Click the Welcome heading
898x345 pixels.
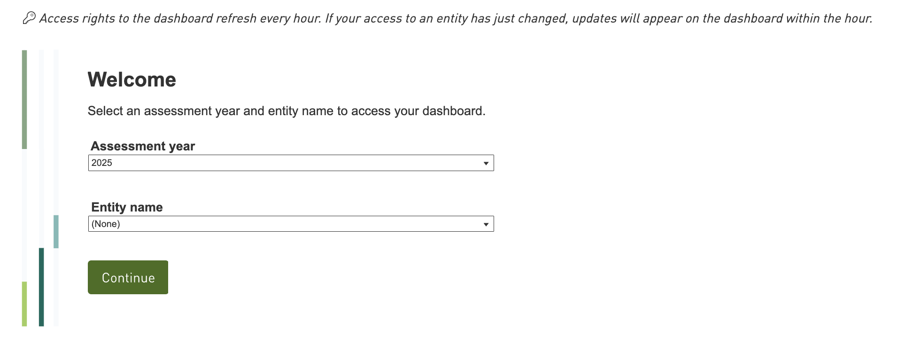click(x=132, y=79)
